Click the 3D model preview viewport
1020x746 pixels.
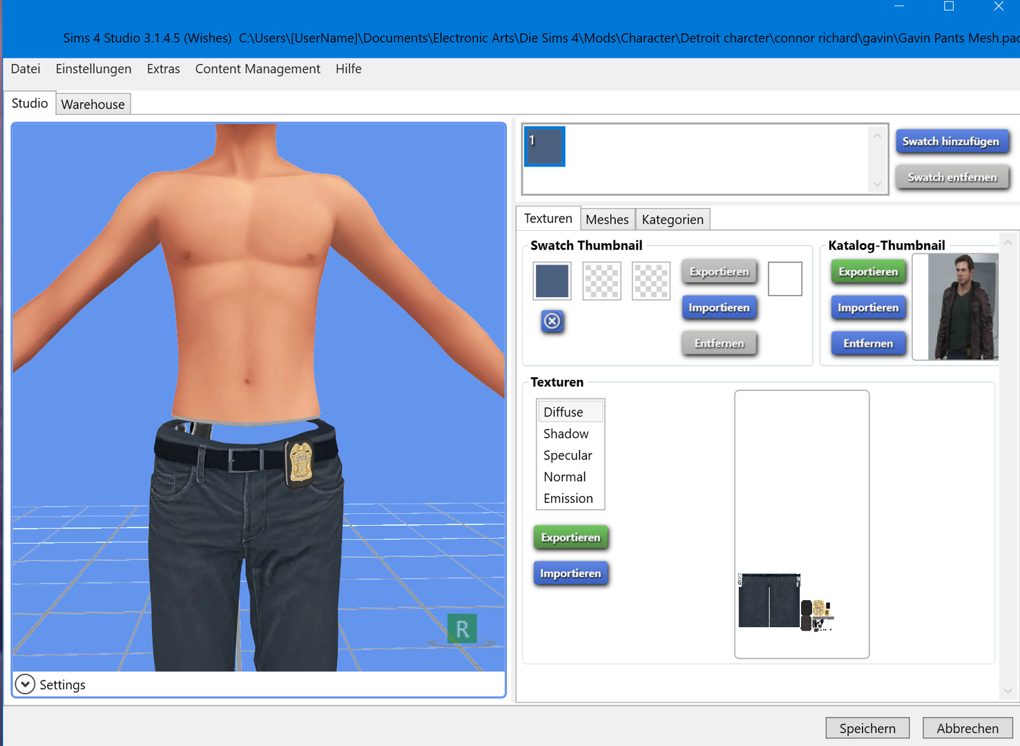(x=259, y=397)
